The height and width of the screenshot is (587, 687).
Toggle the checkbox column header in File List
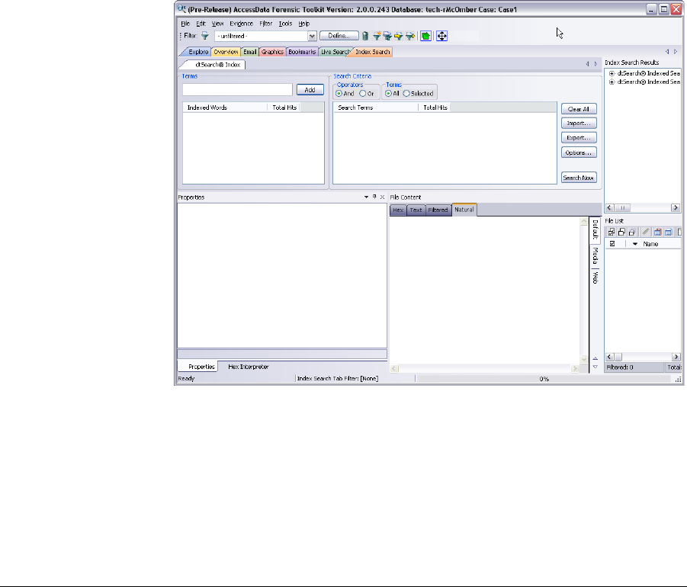612,243
